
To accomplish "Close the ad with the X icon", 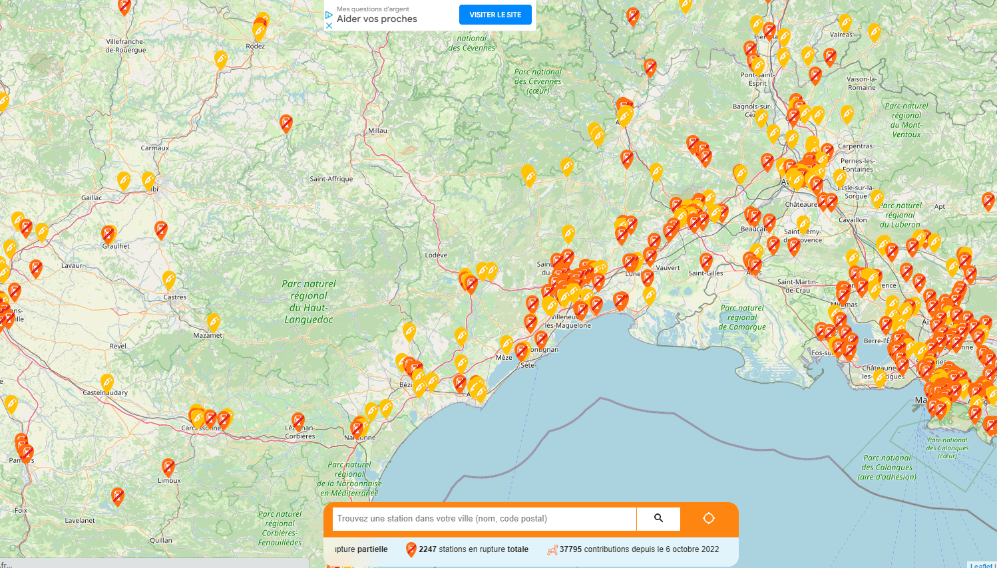I will 329,25.
